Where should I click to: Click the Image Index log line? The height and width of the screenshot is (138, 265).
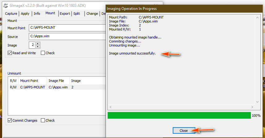[125, 25]
